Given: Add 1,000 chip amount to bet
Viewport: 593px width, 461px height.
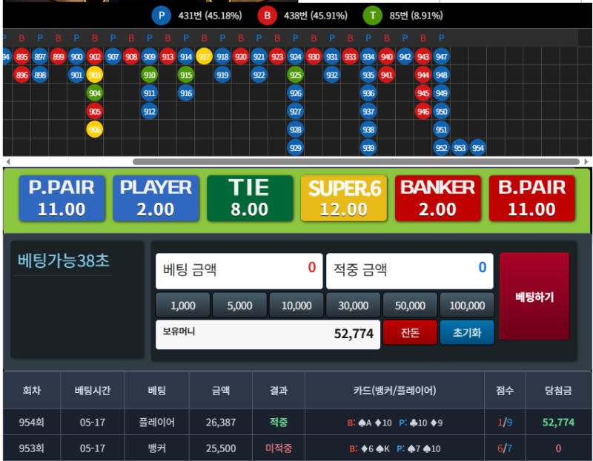Looking at the screenshot, I should (183, 306).
